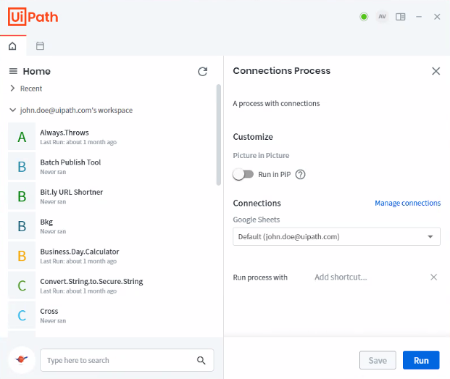The image size is (450, 379).
Task: Click the AV user profile avatar
Action: [382, 17]
